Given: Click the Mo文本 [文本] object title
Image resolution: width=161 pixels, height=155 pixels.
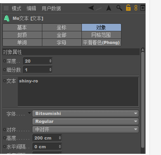Looking at the screenshot, I should (28, 19).
